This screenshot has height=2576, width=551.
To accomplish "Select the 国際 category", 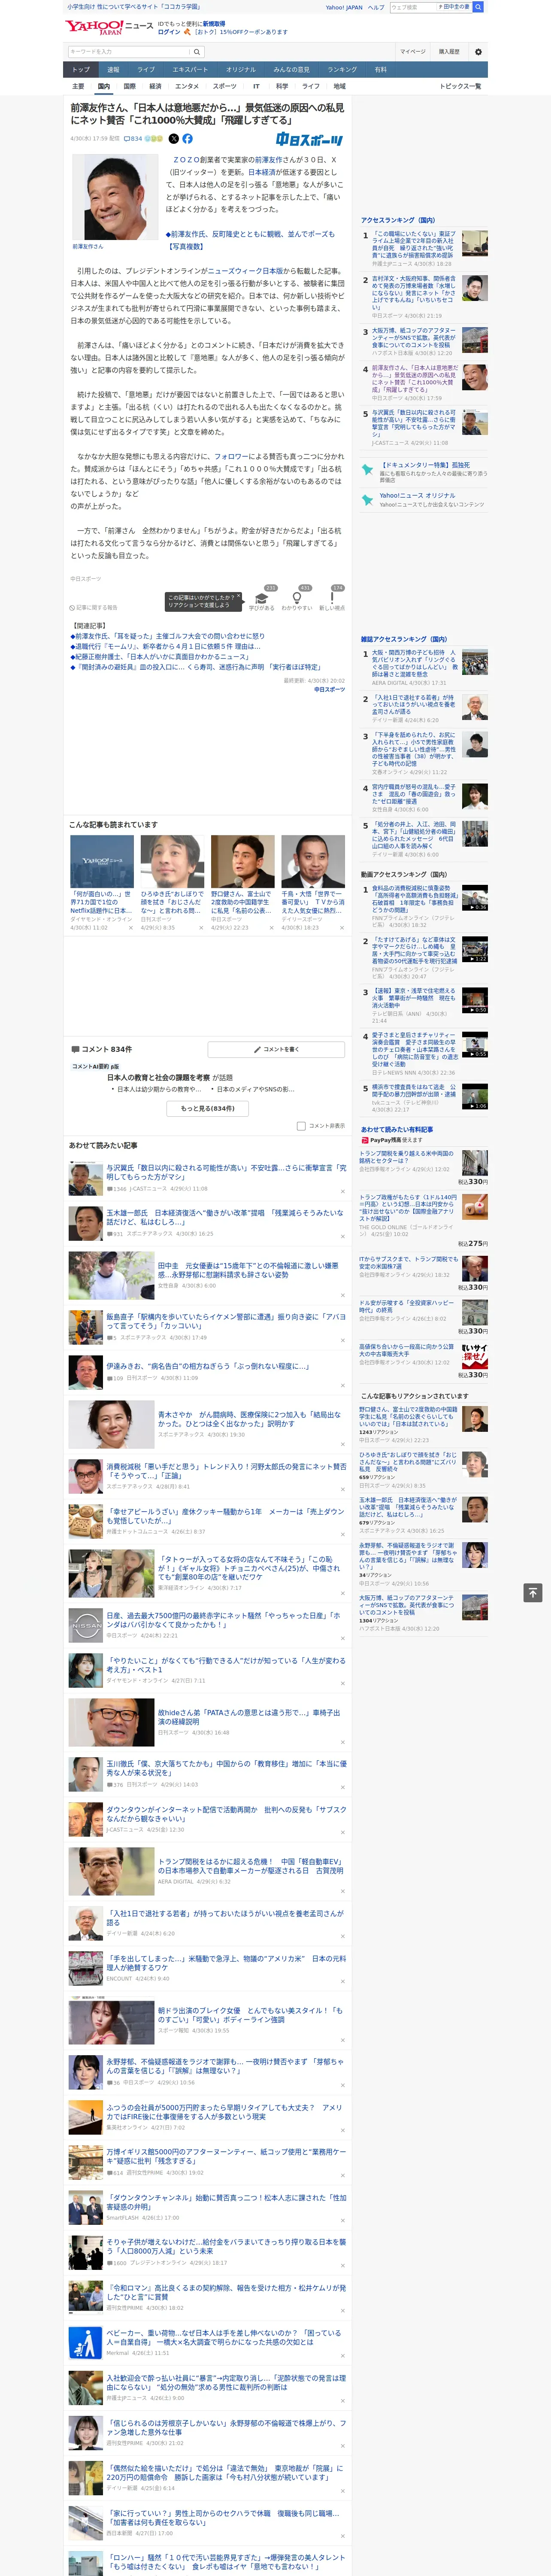I will [129, 86].
